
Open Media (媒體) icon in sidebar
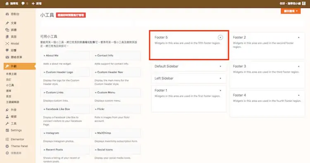7,30
